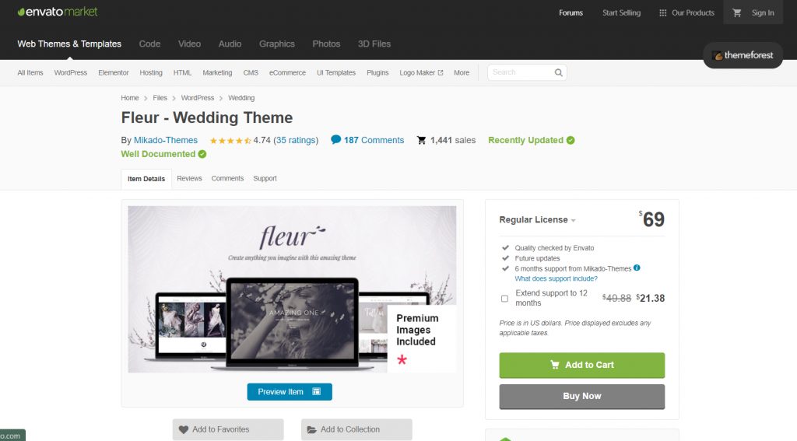Click the folder Add to Collection button
This screenshot has width=797, height=441.
[x=356, y=429]
